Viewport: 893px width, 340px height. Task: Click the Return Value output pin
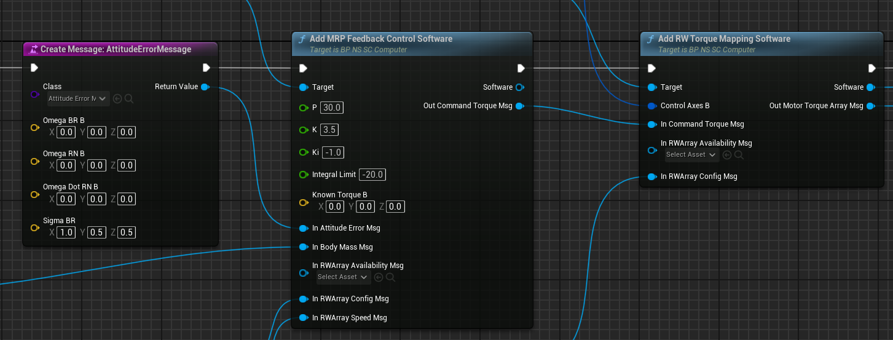coord(205,87)
